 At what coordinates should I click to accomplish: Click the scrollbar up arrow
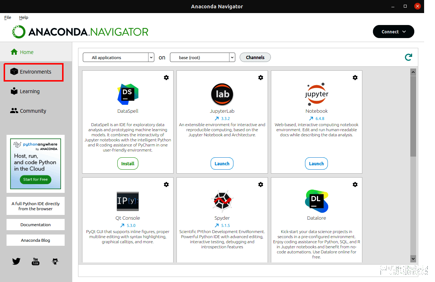tap(413, 72)
